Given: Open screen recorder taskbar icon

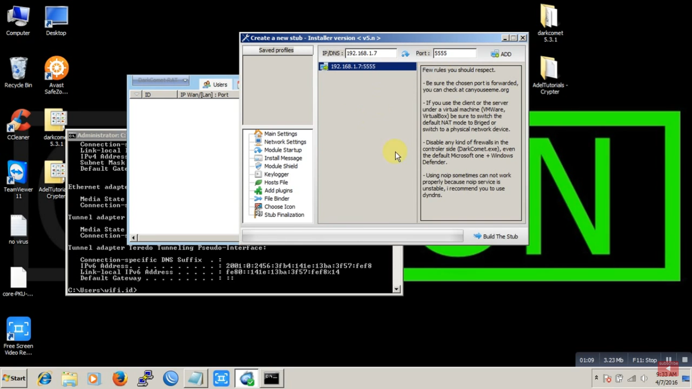Looking at the screenshot, I should click(x=221, y=378).
